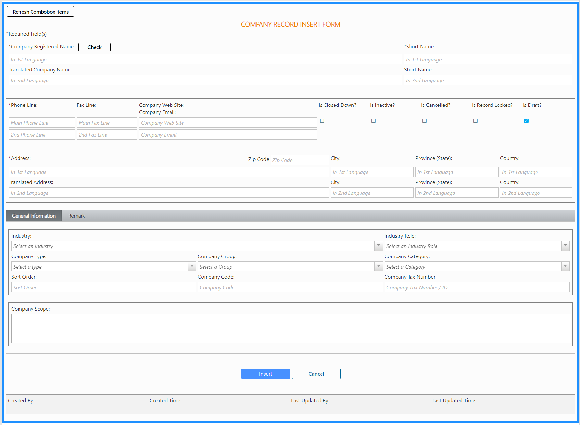
Task: Toggle the Is Cancelled checkbox
Action: click(x=424, y=121)
